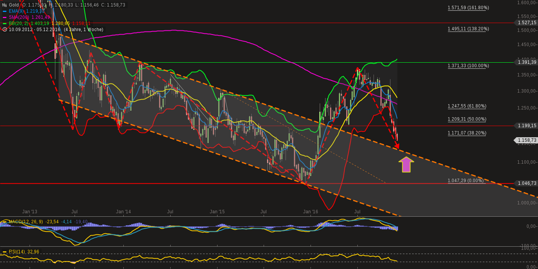Screen dimensions: 538x269
Task: Open the EMA(9) indicator label
Action: [17, 11]
